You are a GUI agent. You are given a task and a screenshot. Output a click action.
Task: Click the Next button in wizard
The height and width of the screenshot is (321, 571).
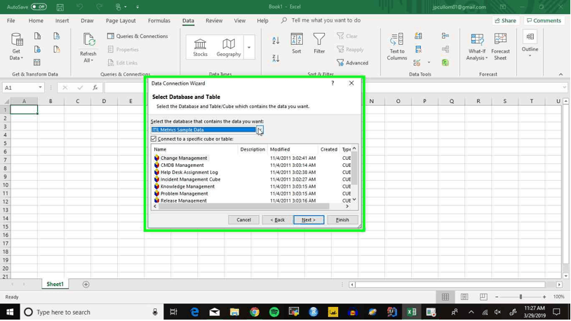pos(309,220)
